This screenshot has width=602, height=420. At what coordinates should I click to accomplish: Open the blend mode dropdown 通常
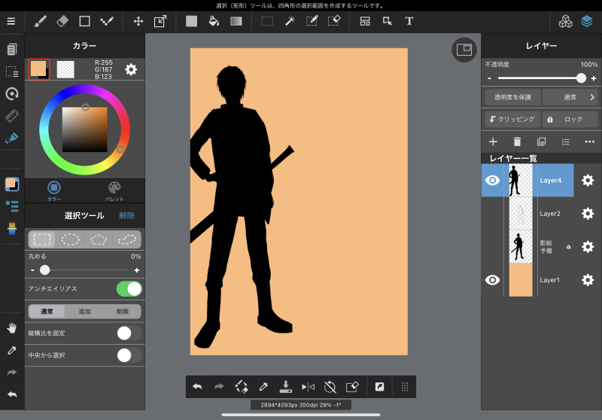click(x=570, y=97)
